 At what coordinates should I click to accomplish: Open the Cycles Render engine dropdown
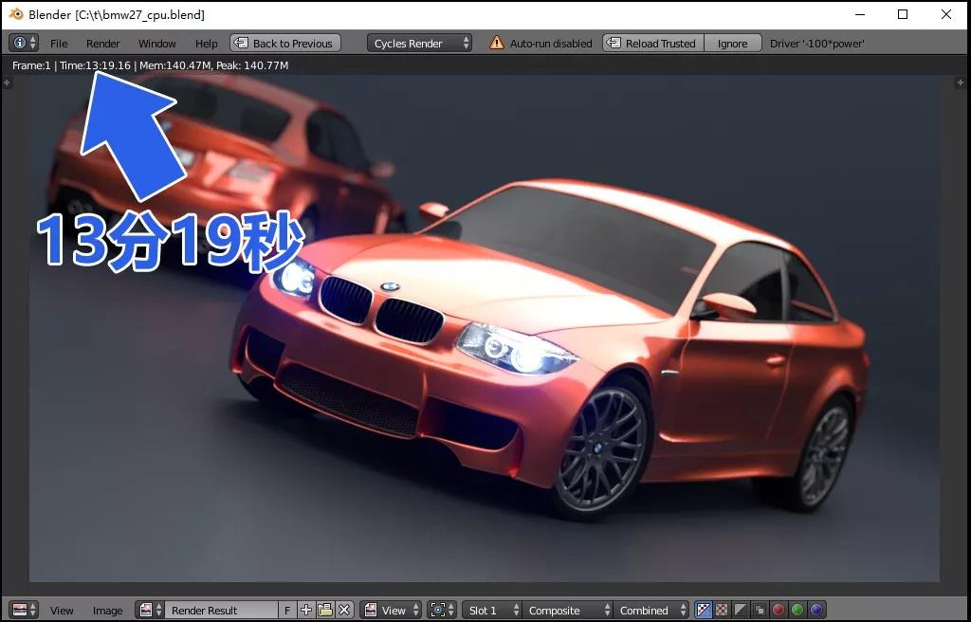point(419,43)
